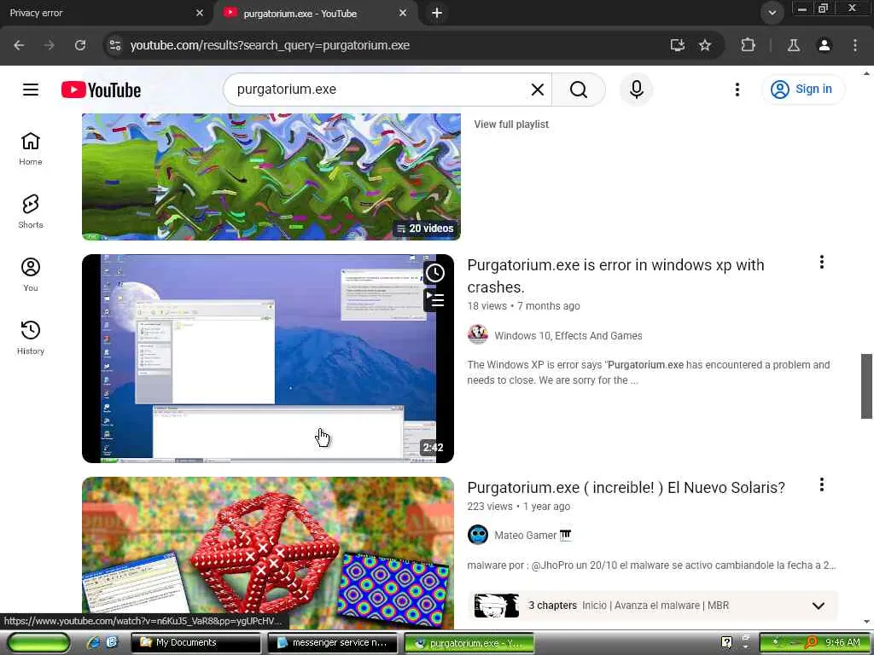Open the YouTube guide hamburger menu
The image size is (874, 655).
point(31,90)
